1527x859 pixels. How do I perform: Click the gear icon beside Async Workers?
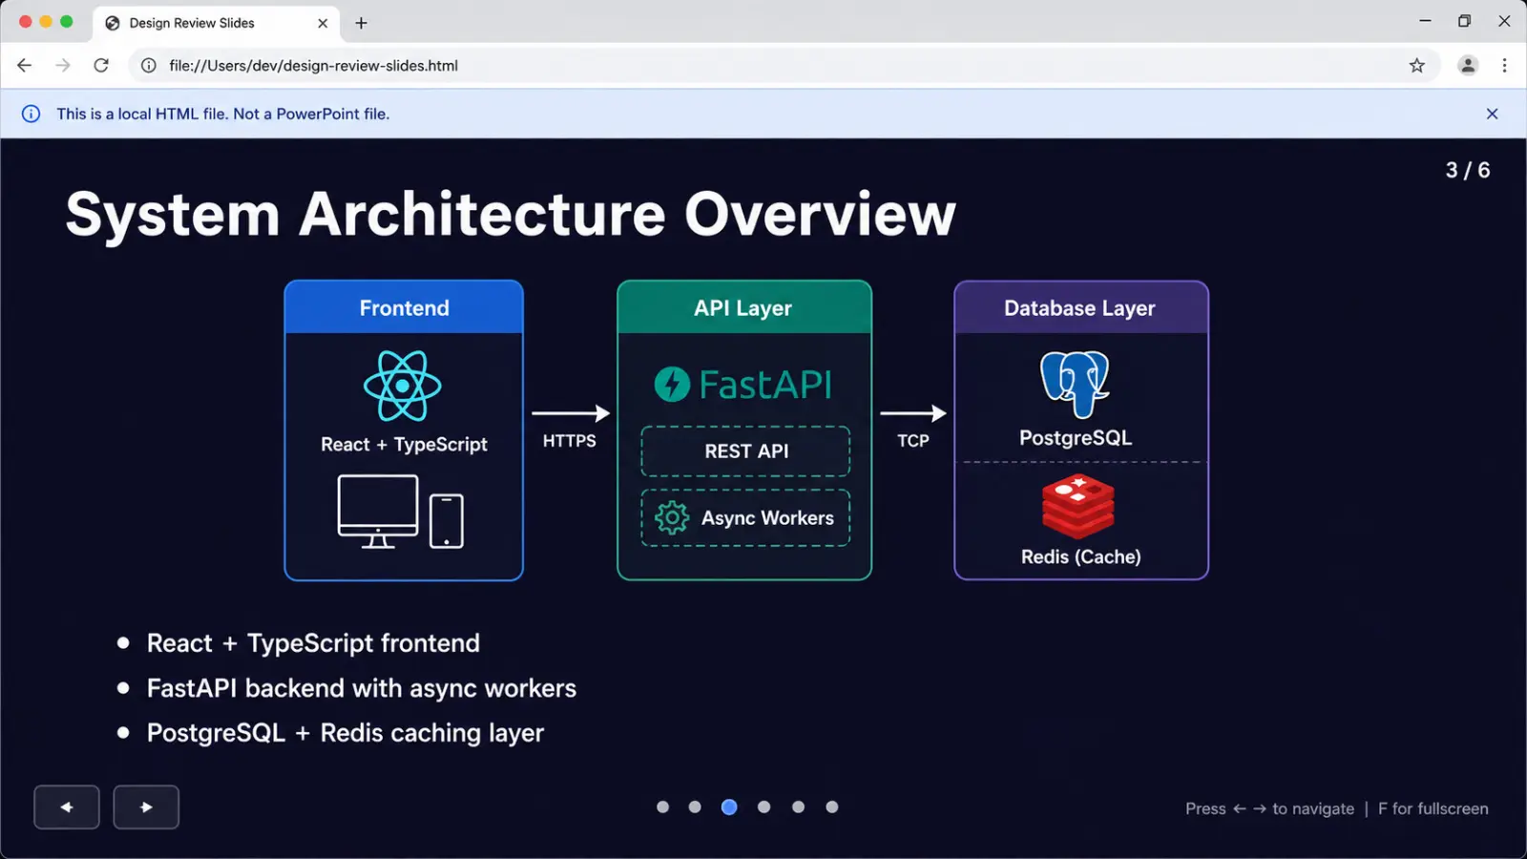pos(672,517)
